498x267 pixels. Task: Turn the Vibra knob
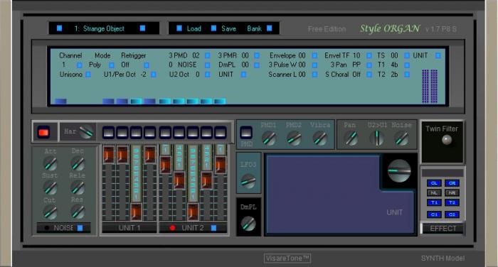(319, 138)
